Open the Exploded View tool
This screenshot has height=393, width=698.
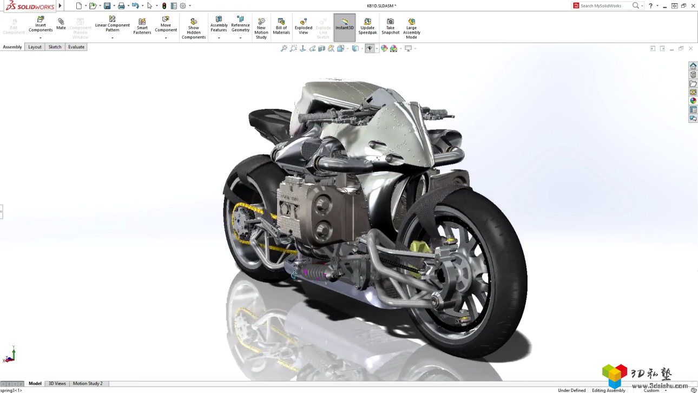click(x=302, y=27)
